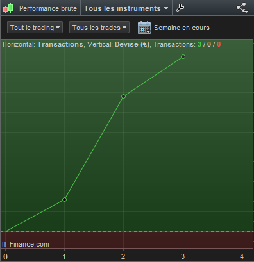The width and height of the screenshot is (254, 262).
Task: Select the data point at transaction 2
Action: coord(123,96)
